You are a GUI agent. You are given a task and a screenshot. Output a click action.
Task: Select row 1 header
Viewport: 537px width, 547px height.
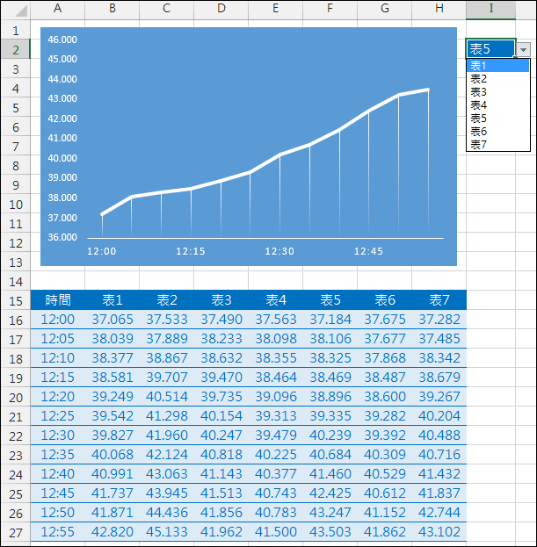pos(16,31)
